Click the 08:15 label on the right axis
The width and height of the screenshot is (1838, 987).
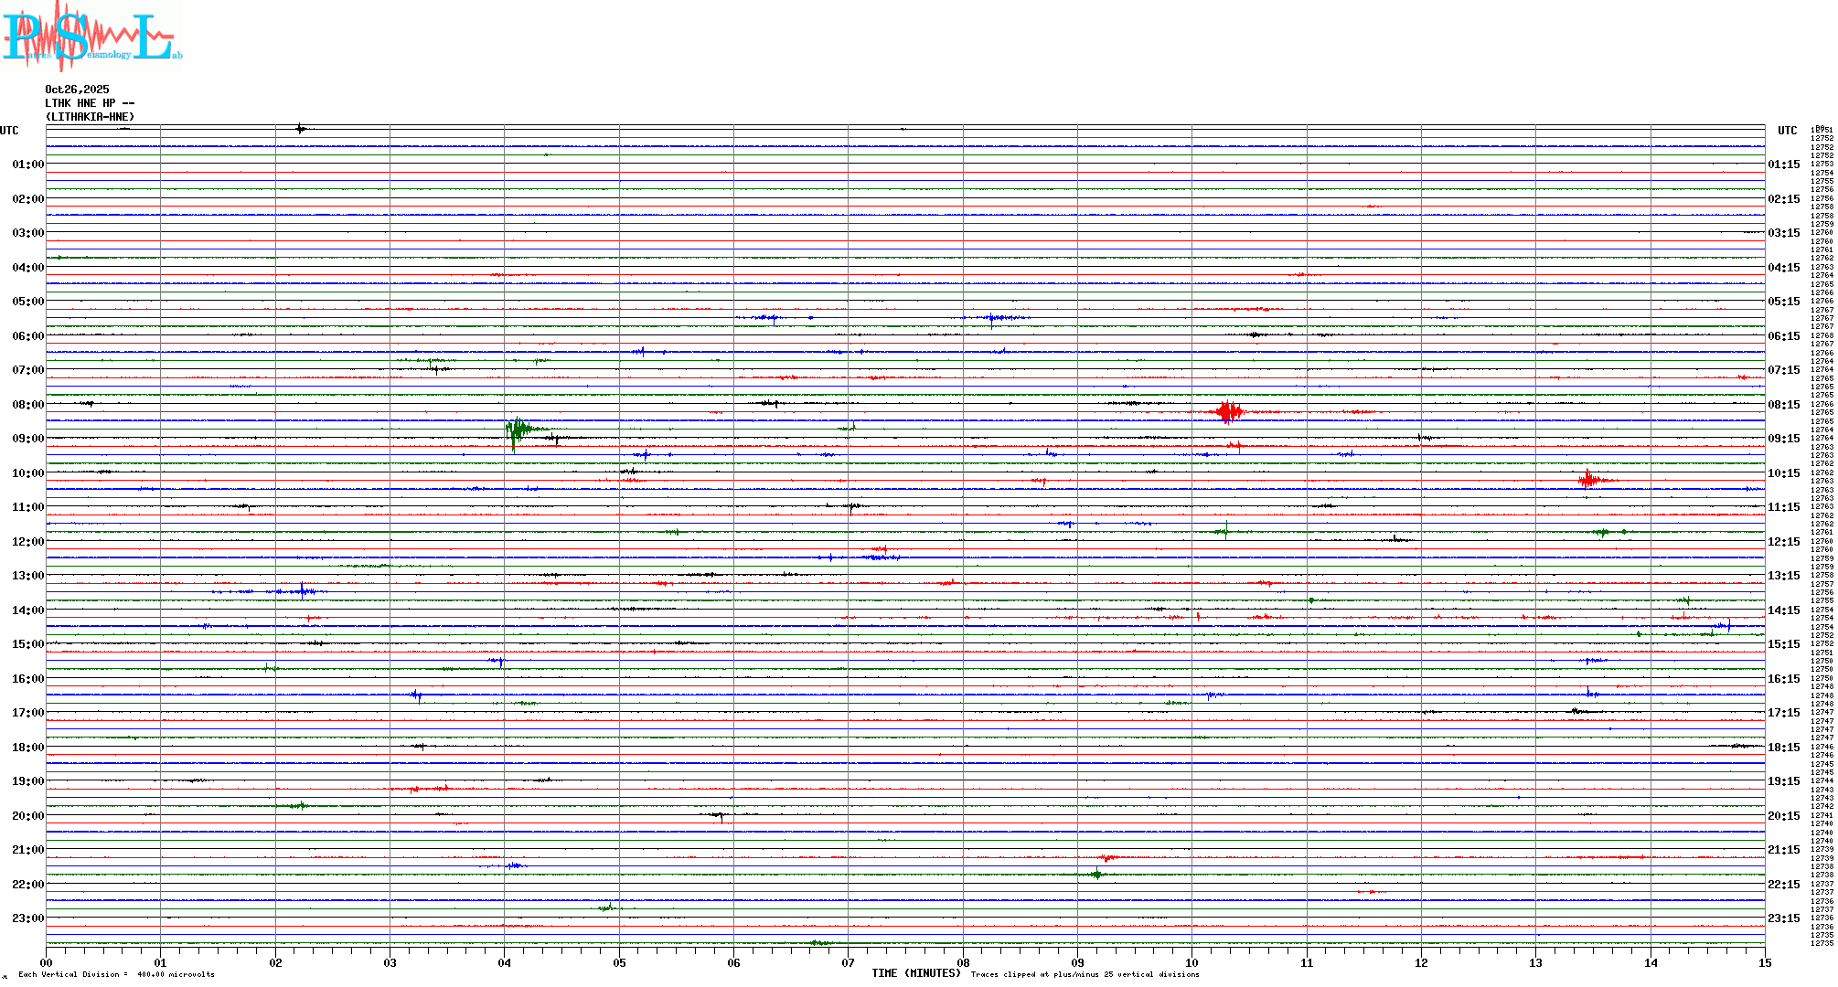[x=1783, y=405]
